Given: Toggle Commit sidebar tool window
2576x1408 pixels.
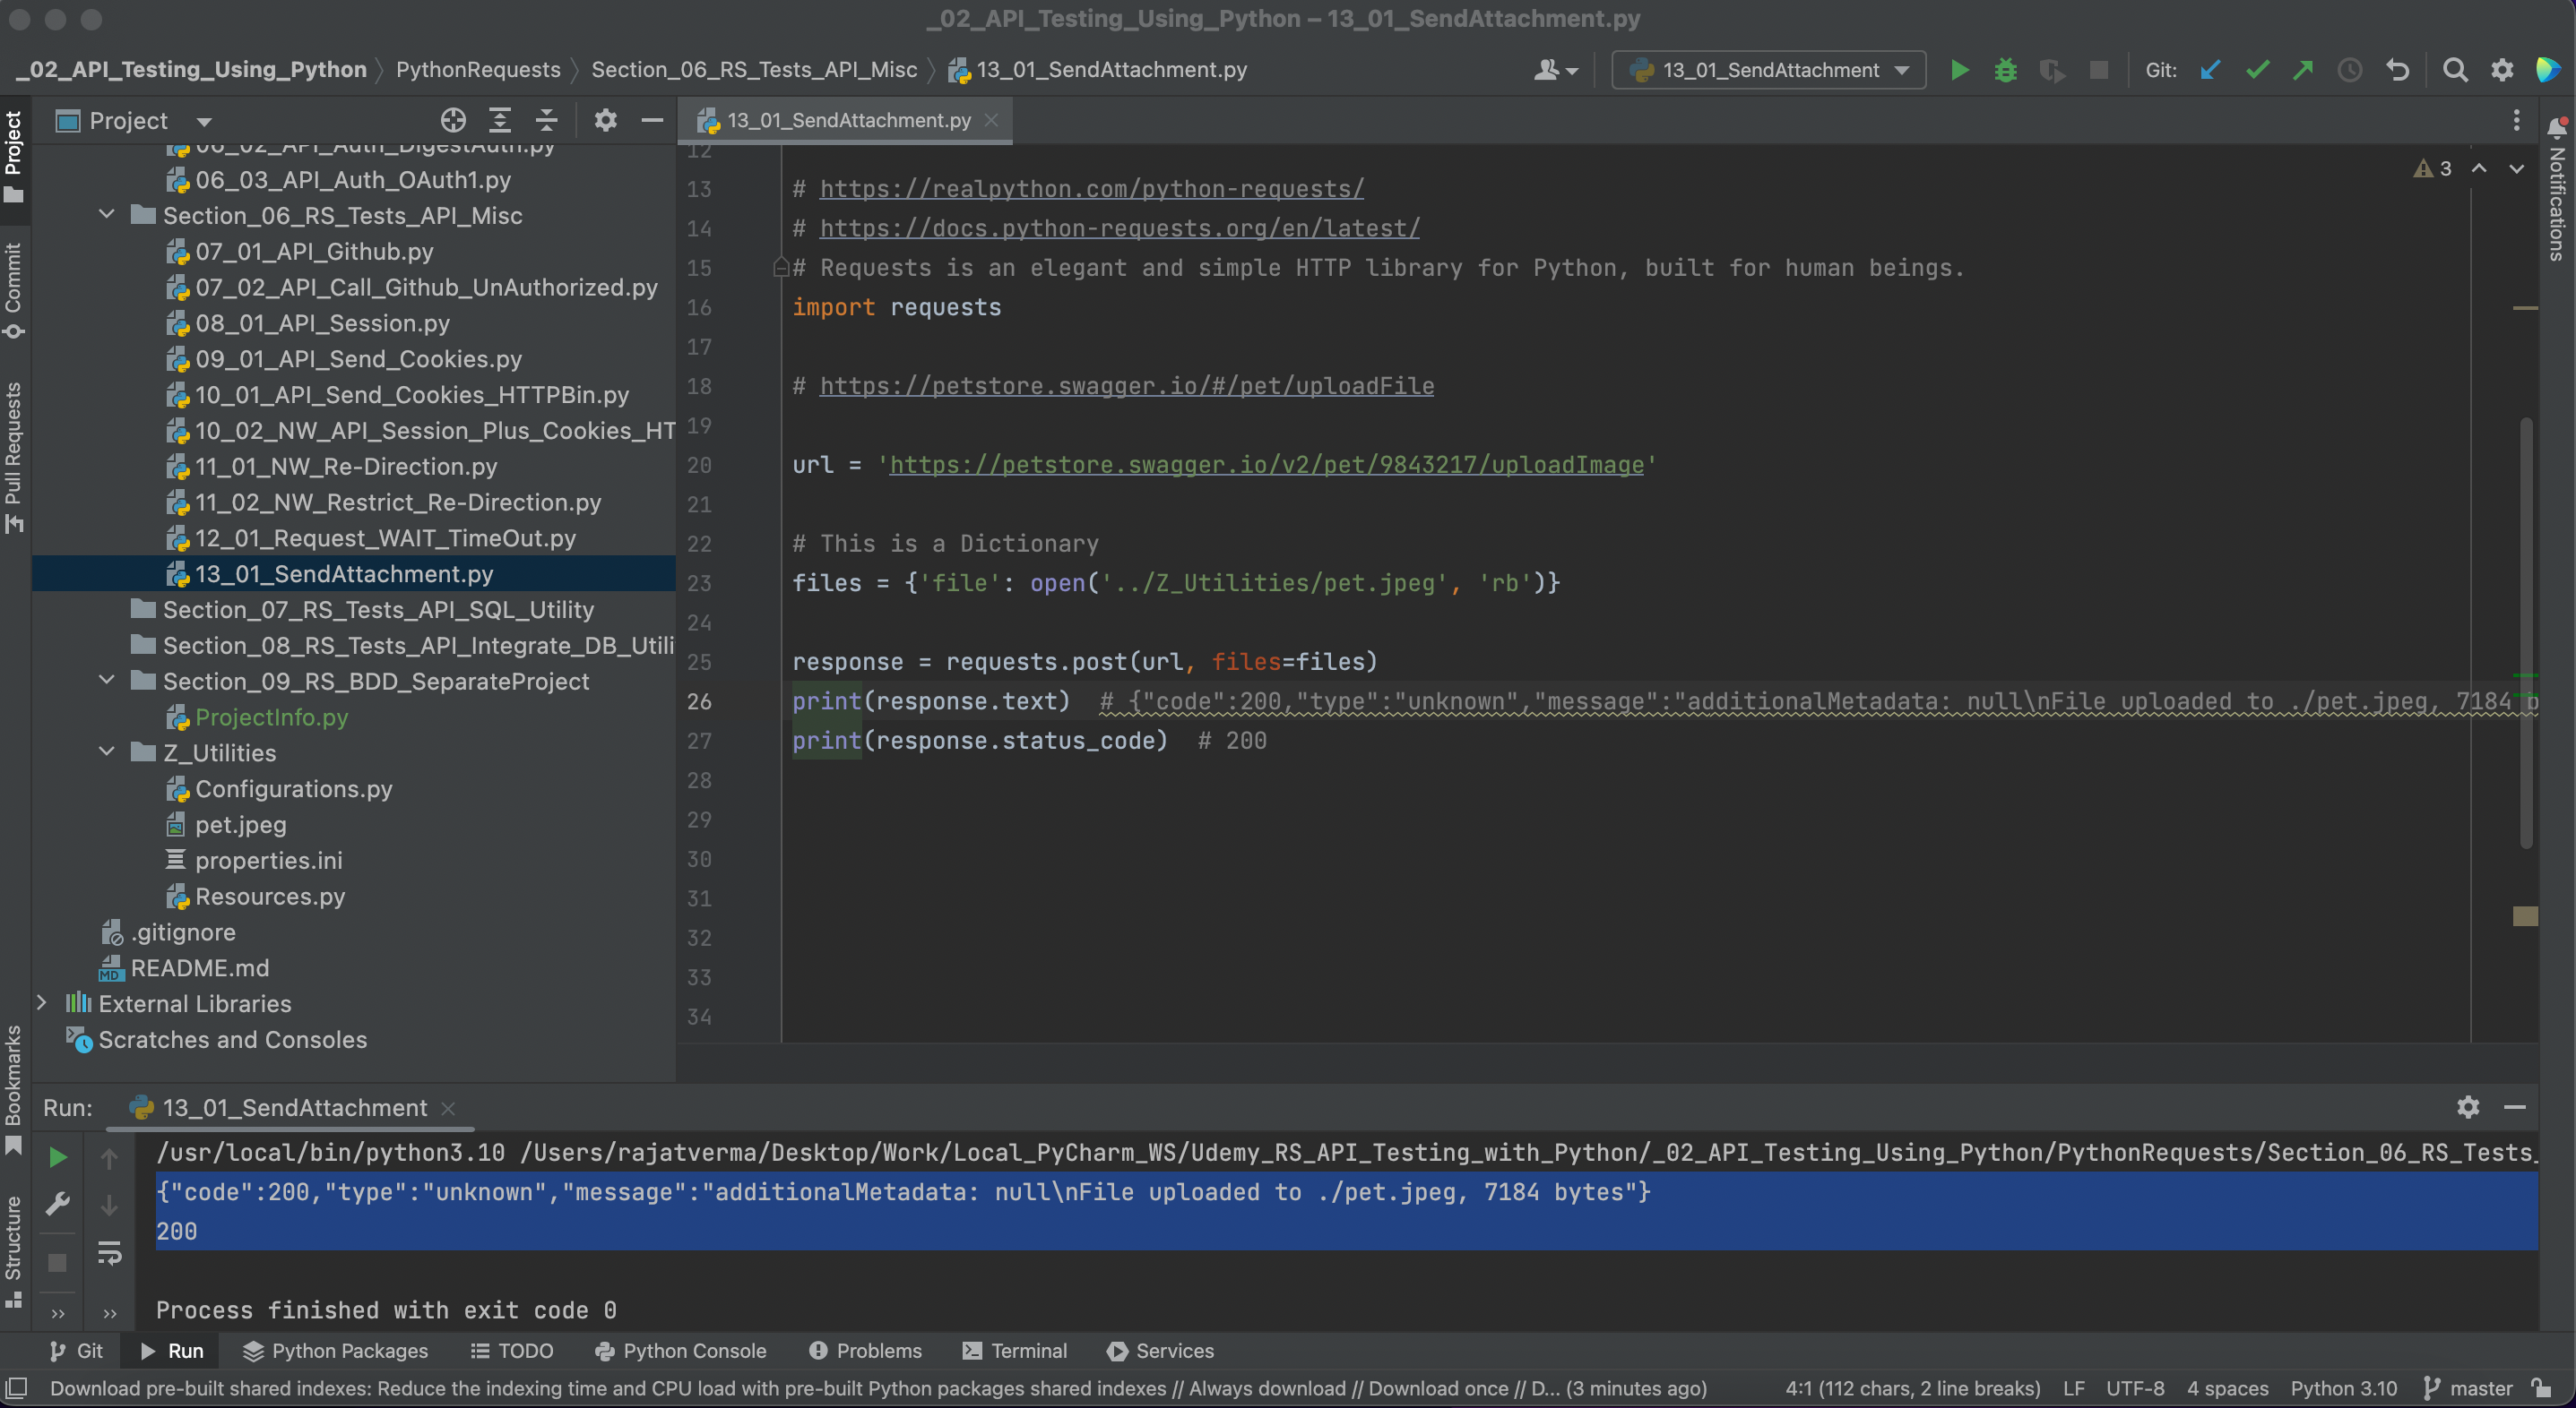Looking at the screenshot, I should pyautogui.click(x=14, y=290).
